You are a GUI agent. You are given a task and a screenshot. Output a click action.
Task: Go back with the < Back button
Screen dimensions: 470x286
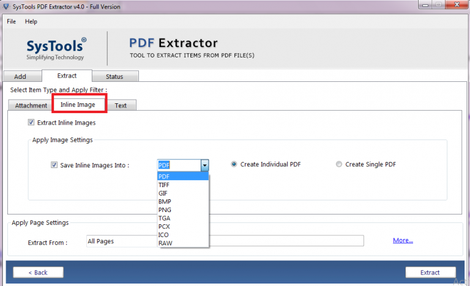(x=38, y=272)
